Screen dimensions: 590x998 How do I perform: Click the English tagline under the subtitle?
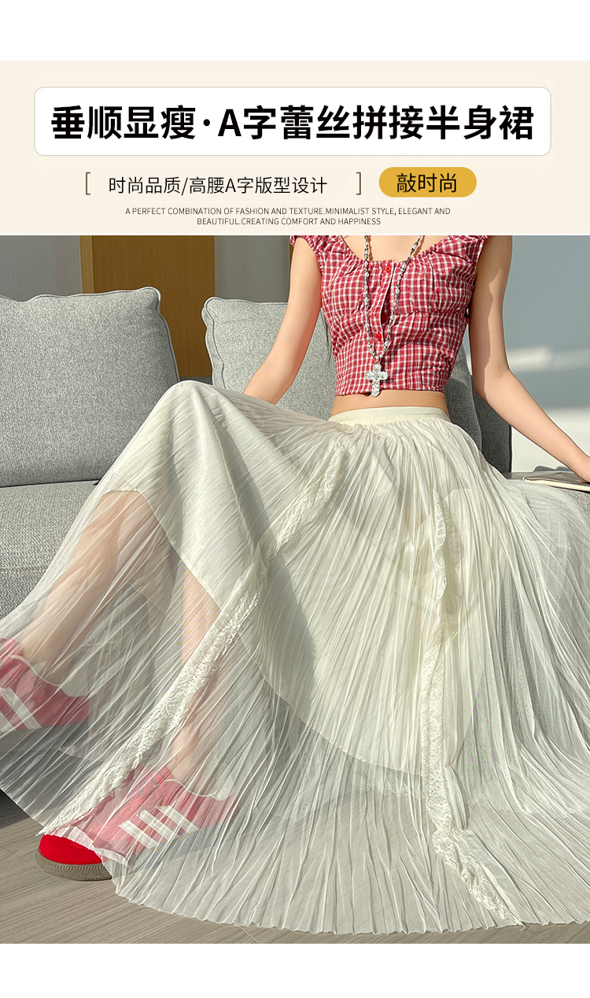288,216
